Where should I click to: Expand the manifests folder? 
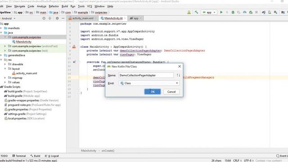point(1,28)
